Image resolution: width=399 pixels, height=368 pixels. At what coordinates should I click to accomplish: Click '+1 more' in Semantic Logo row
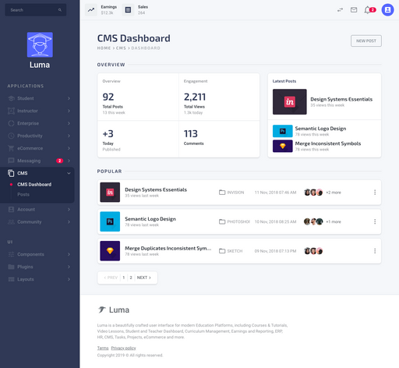click(x=334, y=221)
